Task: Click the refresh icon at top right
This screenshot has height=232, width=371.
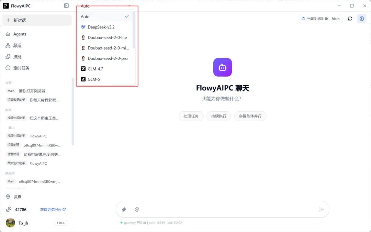Action: coord(350,19)
